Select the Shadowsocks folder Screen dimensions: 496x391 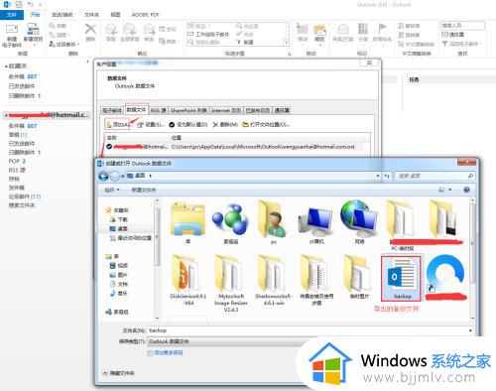pyautogui.click(x=273, y=281)
